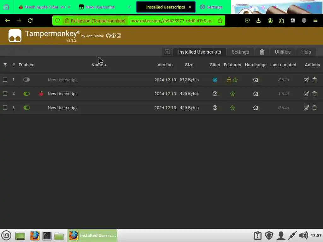Switch to Firefox Settings browser tab
This screenshot has height=242, width=323.
pyautogui.click(x=212, y=7)
